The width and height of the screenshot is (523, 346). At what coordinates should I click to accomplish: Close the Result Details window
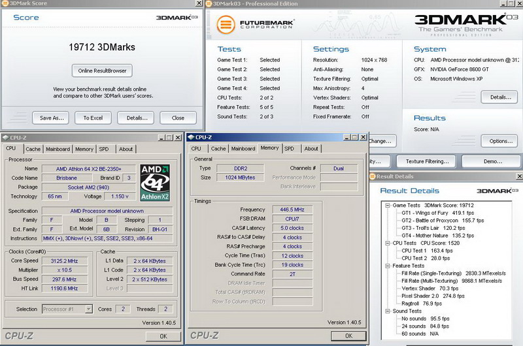point(519,176)
